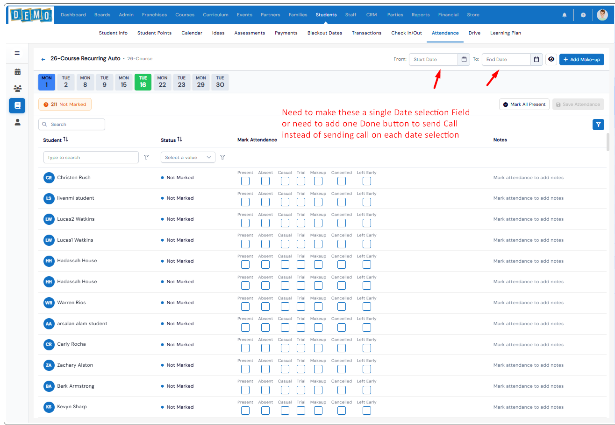Toggle the hamburger sidebar menu
Screen dimensions: 615x425
pos(17,53)
